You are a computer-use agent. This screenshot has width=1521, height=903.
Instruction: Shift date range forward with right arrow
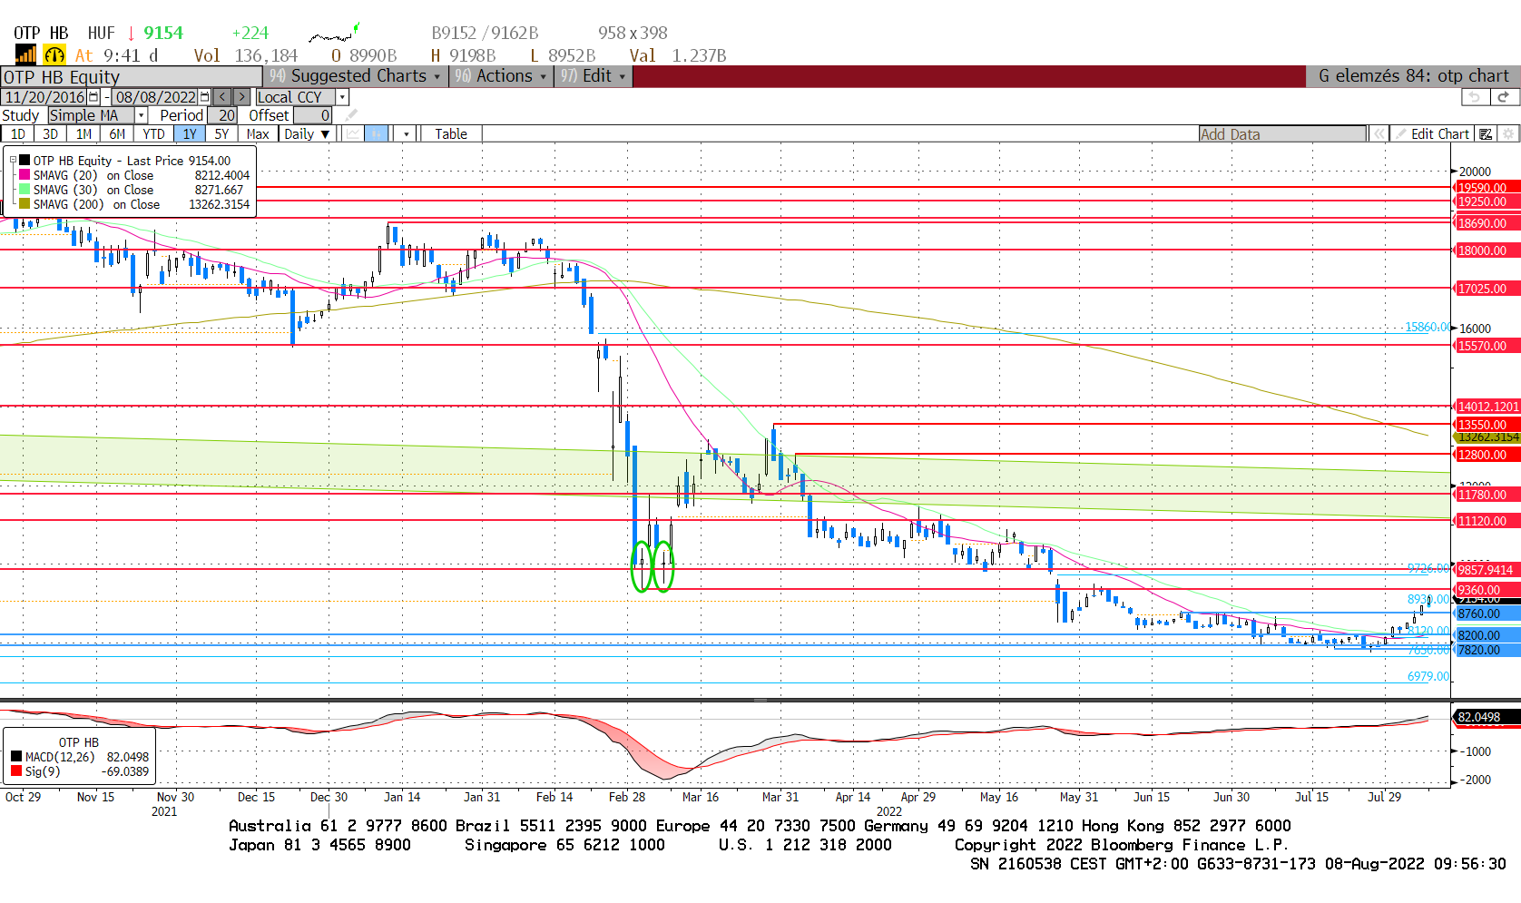pyautogui.click(x=241, y=97)
